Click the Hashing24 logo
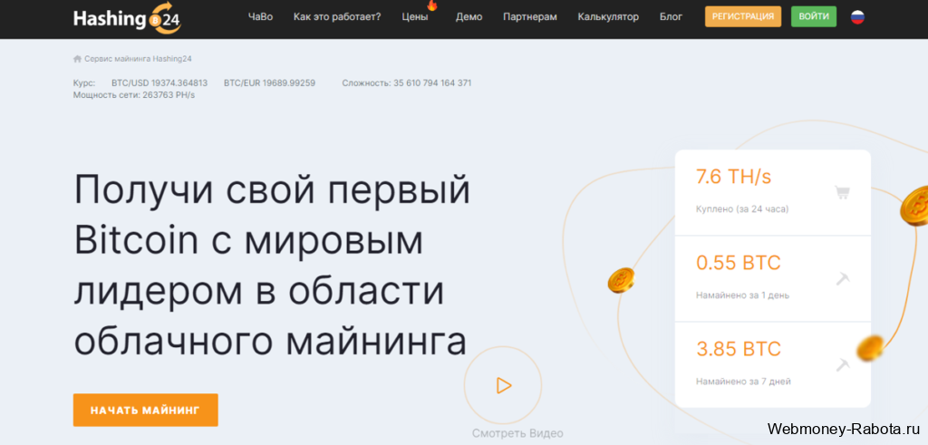Screen dimensions: 928x445 tap(127, 18)
